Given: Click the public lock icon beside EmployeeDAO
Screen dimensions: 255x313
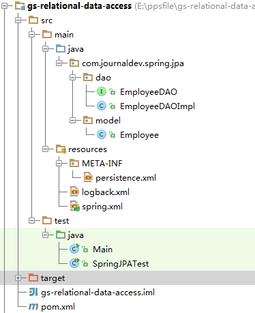Looking at the screenshot, I should click(112, 92).
